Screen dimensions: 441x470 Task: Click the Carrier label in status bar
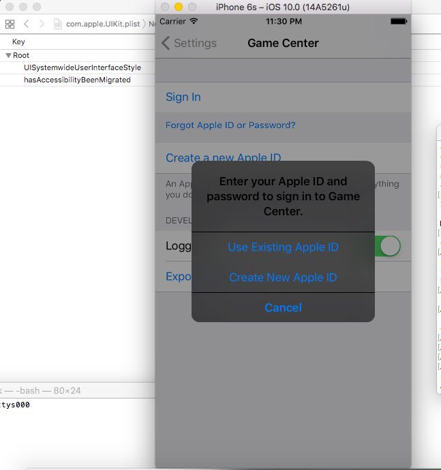pos(172,21)
